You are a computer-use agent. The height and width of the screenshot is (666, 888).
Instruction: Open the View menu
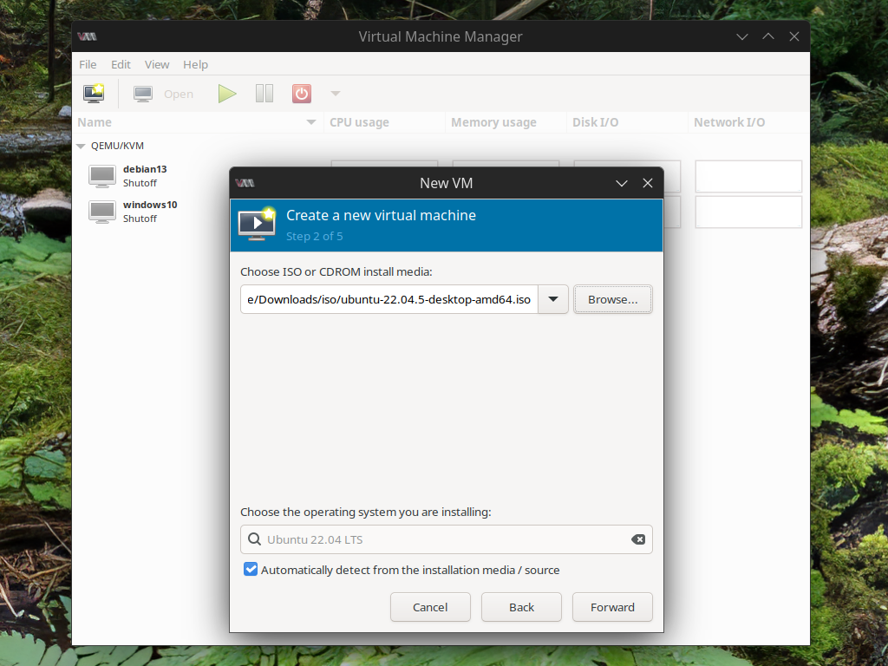157,64
